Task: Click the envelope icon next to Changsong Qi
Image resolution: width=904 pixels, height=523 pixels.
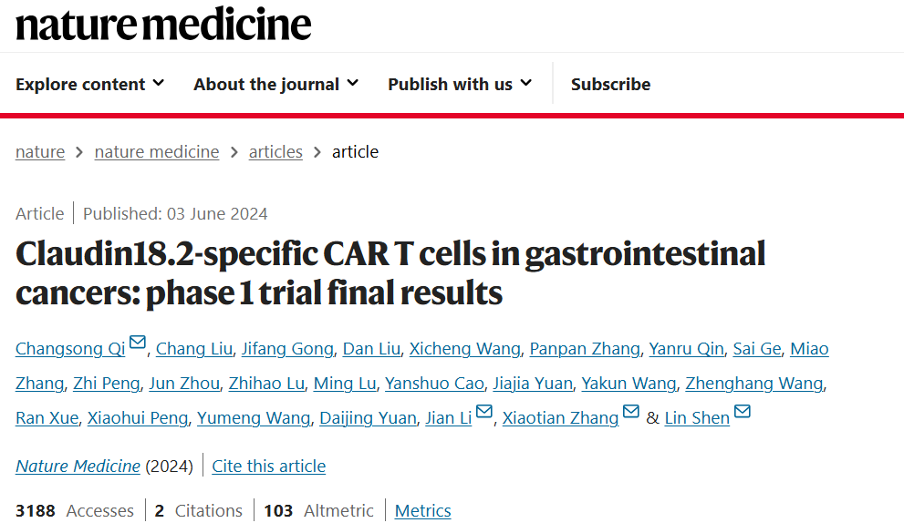Action: pos(137,343)
